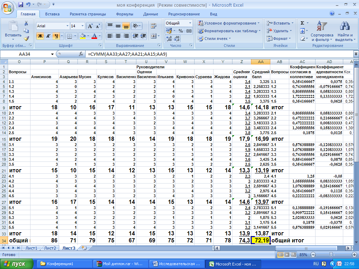Toggle underline formatting (Ч)

tap(56, 36)
